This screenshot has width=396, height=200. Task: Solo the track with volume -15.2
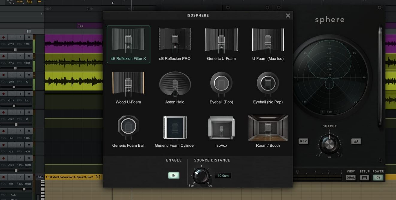coord(20,112)
